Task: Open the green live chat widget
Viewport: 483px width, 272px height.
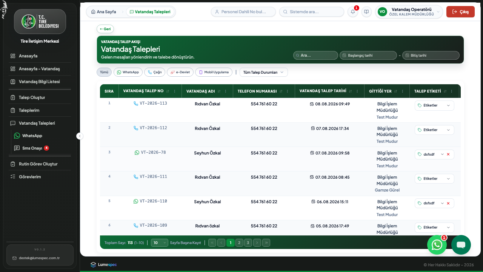Action: click(x=461, y=245)
